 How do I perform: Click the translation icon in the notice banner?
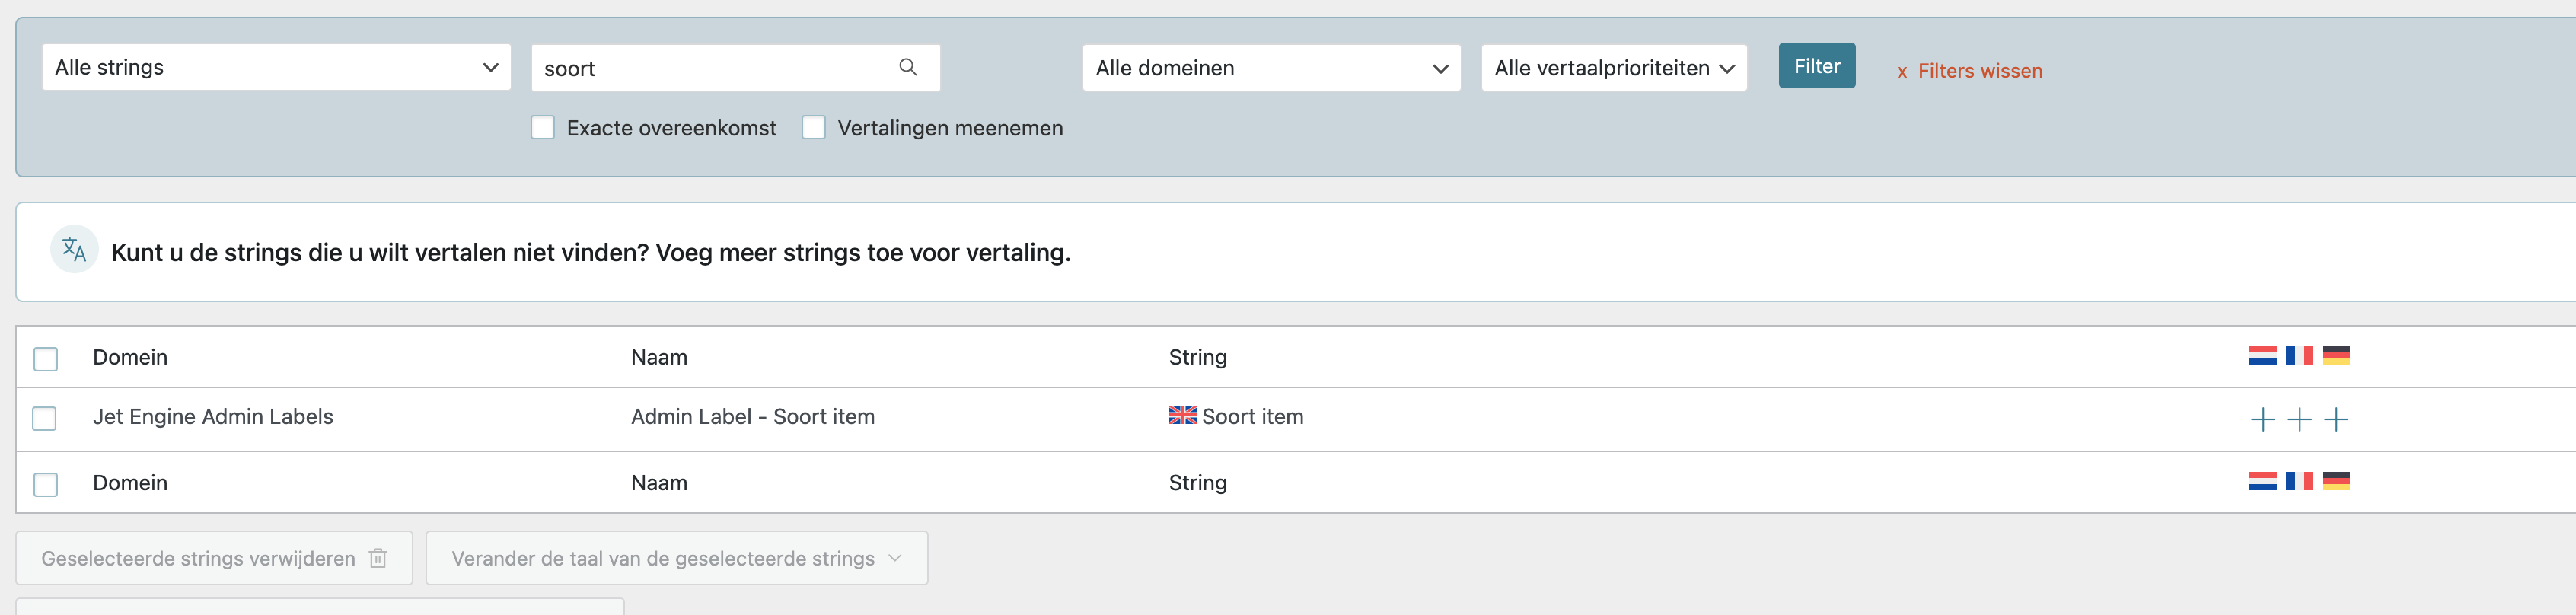[74, 250]
